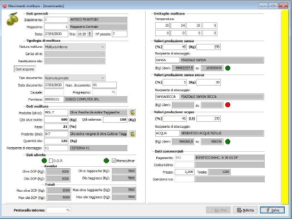Click the Data field in Dati generali

pos(56,34)
